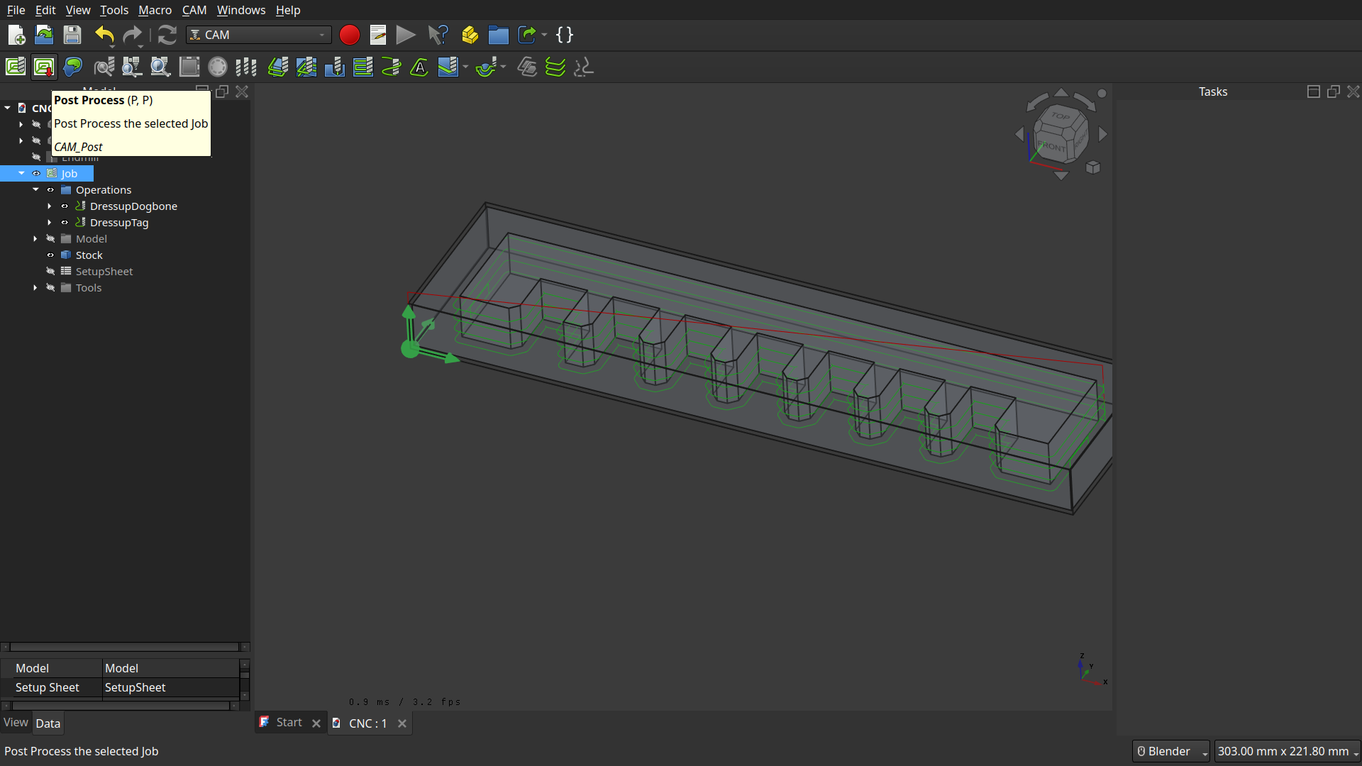1362x766 pixels.
Task: Run Post Process on selected Job
Action: (44, 67)
